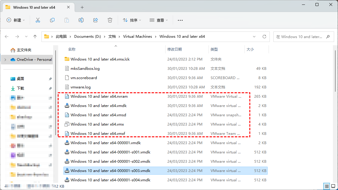This screenshot has height=190, width=338.
Task: Click the navigation pane scrollbar
Action: (56, 93)
